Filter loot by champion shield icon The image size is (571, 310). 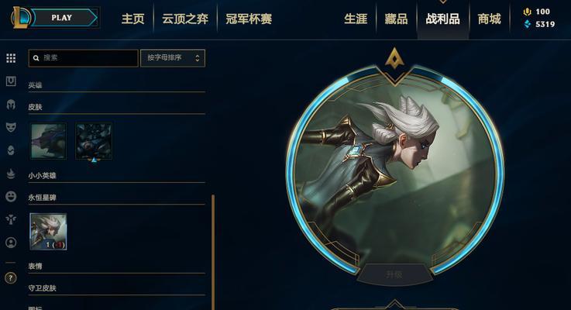[11, 81]
